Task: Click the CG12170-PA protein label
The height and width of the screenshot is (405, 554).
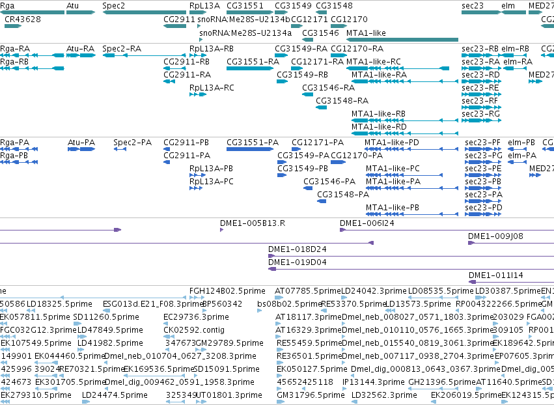Action: [x=357, y=156]
